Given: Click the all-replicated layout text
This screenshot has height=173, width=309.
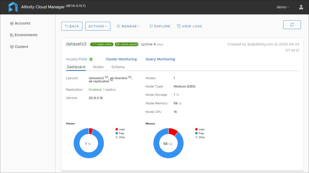Looking at the screenshot, I should click(x=99, y=81).
